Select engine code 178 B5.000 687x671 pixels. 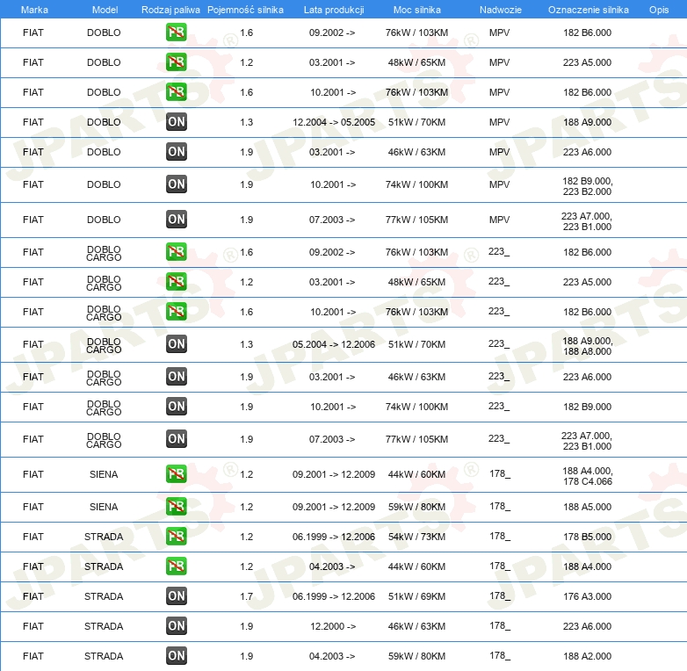(587, 537)
